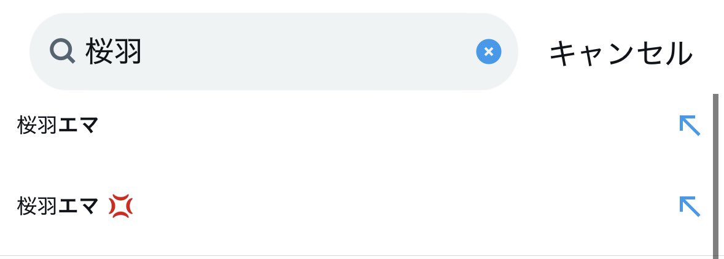
Task: Erase the 桜羽 query using the blue circle button
Action: [x=488, y=52]
